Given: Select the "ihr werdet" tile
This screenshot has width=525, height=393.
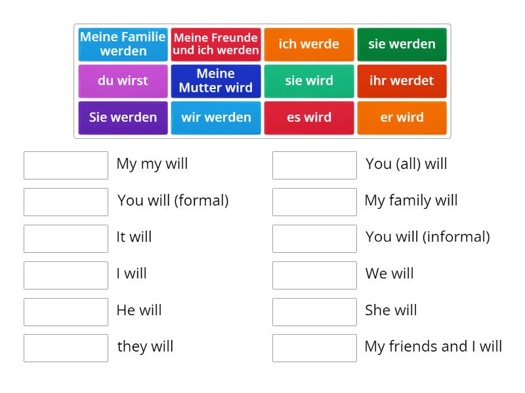Looking at the screenshot, I should (402, 81).
